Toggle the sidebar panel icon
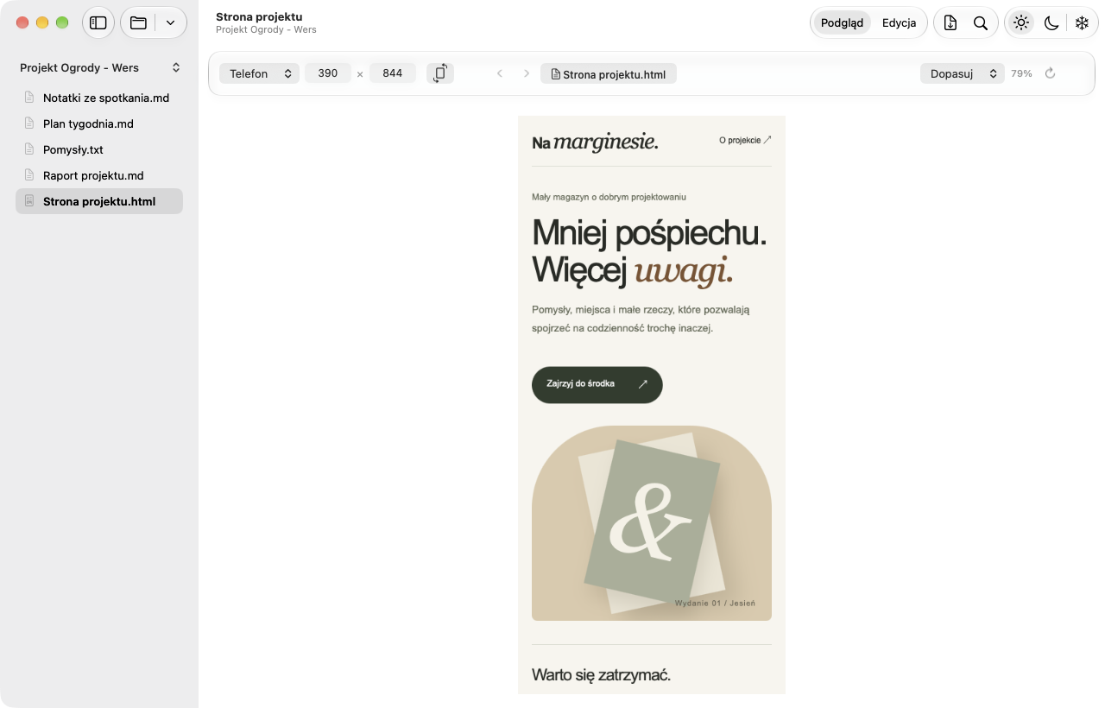The width and height of the screenshot is (1105, 708). [x=98, y=23]
